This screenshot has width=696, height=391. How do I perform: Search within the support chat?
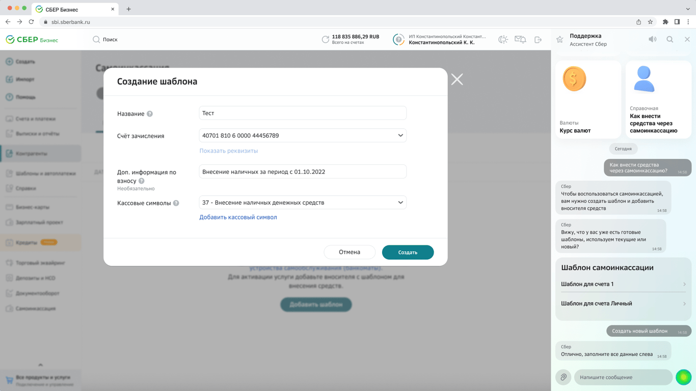tap(670, 39)
